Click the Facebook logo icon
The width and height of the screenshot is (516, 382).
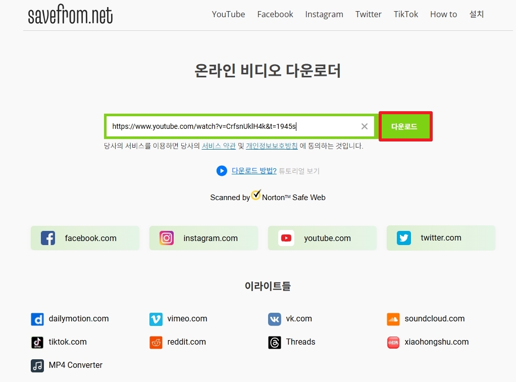[x=48, y=238]
